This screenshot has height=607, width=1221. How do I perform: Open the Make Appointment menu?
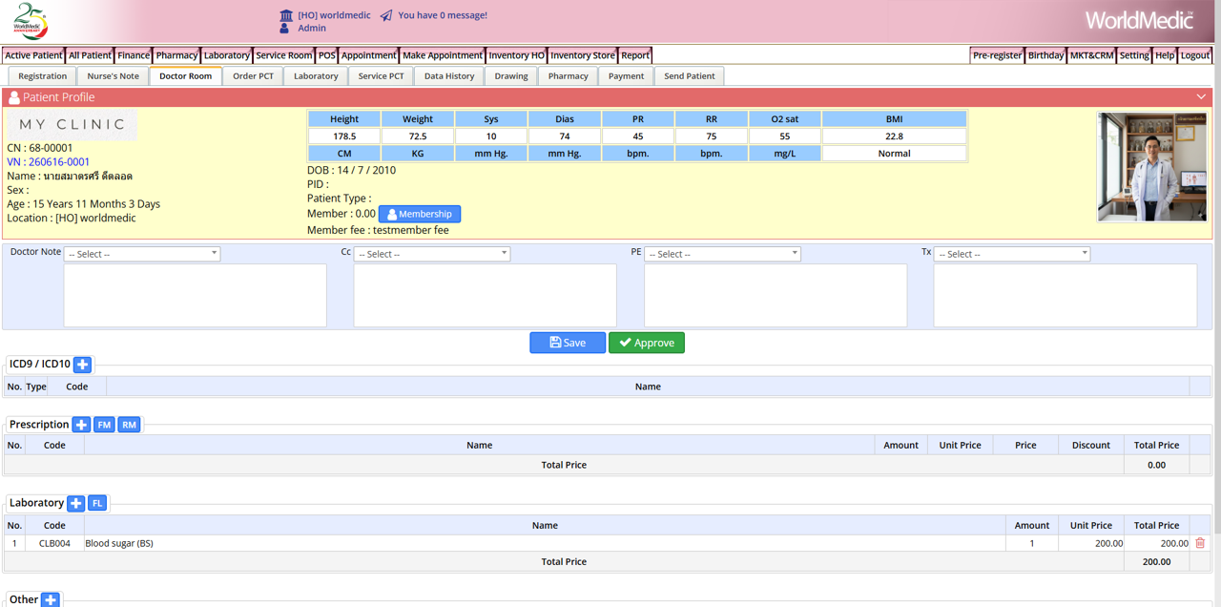click(443, 55)
